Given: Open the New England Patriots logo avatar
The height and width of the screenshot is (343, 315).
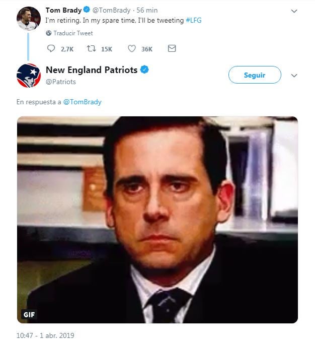Looking at the screenshot, I should pos(28,75).
